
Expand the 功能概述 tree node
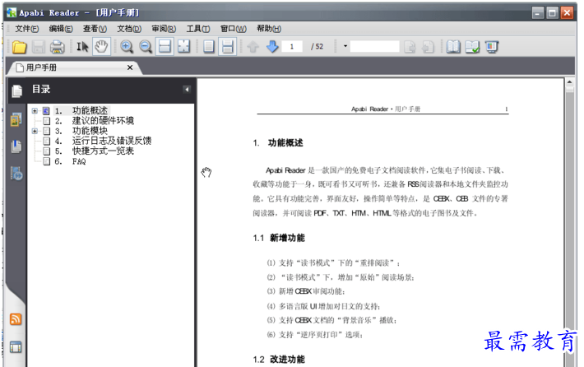(x=35, y=110)
